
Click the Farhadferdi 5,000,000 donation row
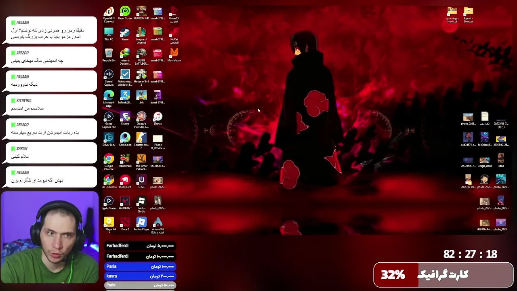click(140, 246)
